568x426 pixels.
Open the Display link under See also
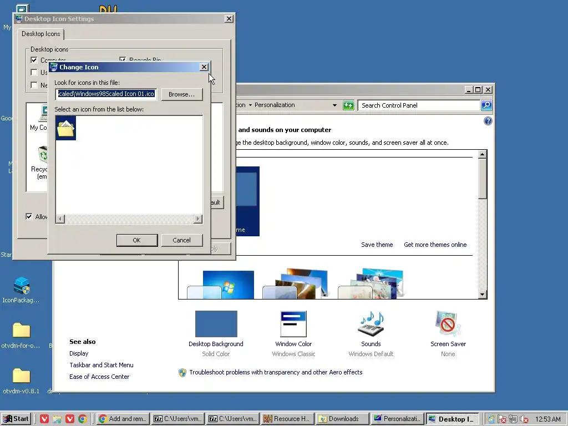point(79,353)
